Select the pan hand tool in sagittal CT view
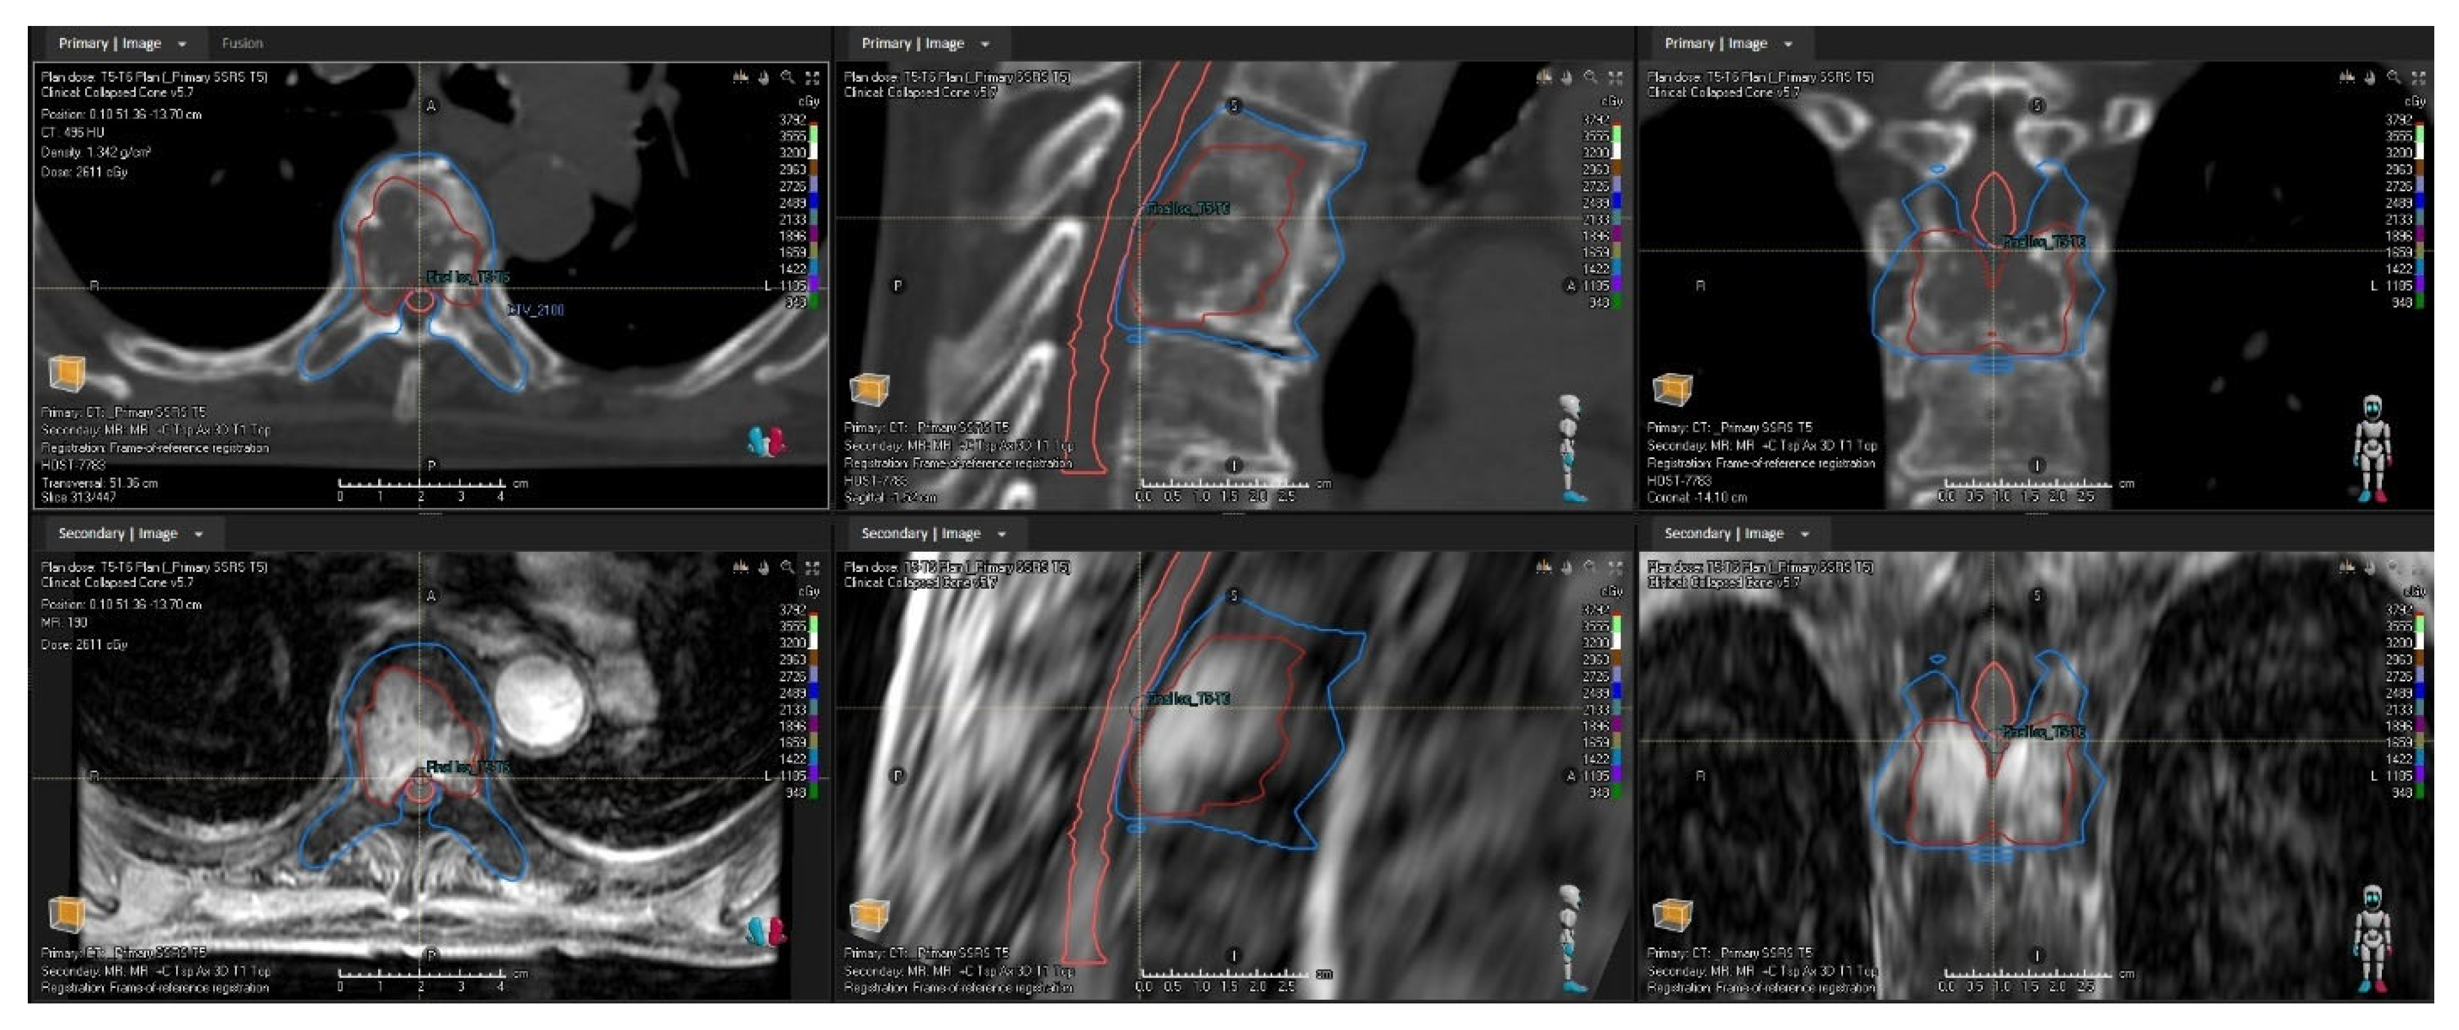Viewport: 2459px width, 1030px height. [x=1566, y=77]
